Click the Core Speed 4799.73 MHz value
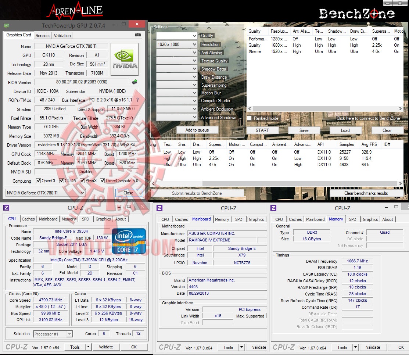This screenshot has height=355, width=409. coord(51,300)
